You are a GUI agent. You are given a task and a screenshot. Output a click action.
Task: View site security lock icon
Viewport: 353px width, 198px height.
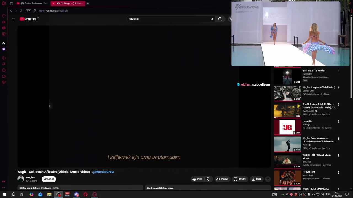coord(35,11)
